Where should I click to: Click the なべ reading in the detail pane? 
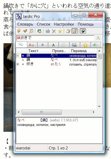[21, 120]
